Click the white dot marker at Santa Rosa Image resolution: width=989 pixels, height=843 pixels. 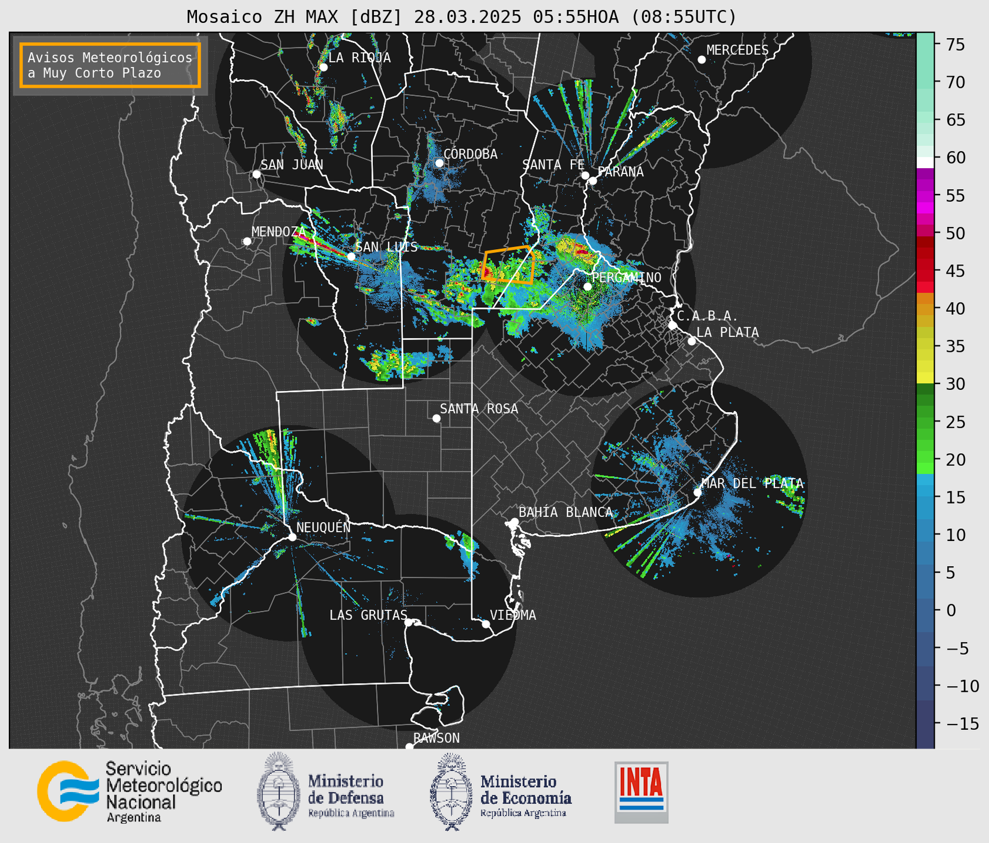[x=436, y=418]
